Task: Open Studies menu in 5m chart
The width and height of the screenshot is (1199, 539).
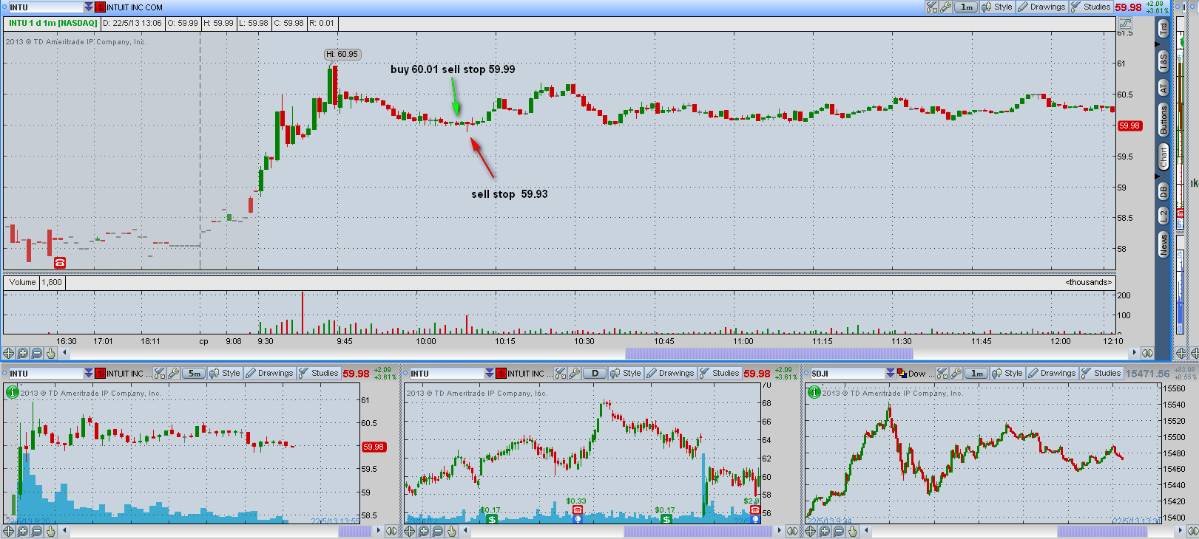Action: tap(318, 374)
